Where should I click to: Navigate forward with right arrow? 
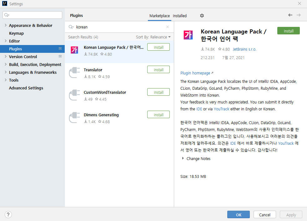click(299, 15)
